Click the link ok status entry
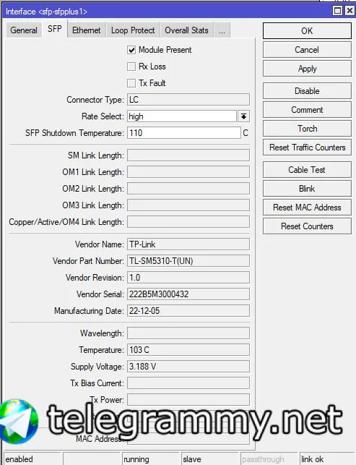Viewport: 356px width, 465px height. [328, 459]
